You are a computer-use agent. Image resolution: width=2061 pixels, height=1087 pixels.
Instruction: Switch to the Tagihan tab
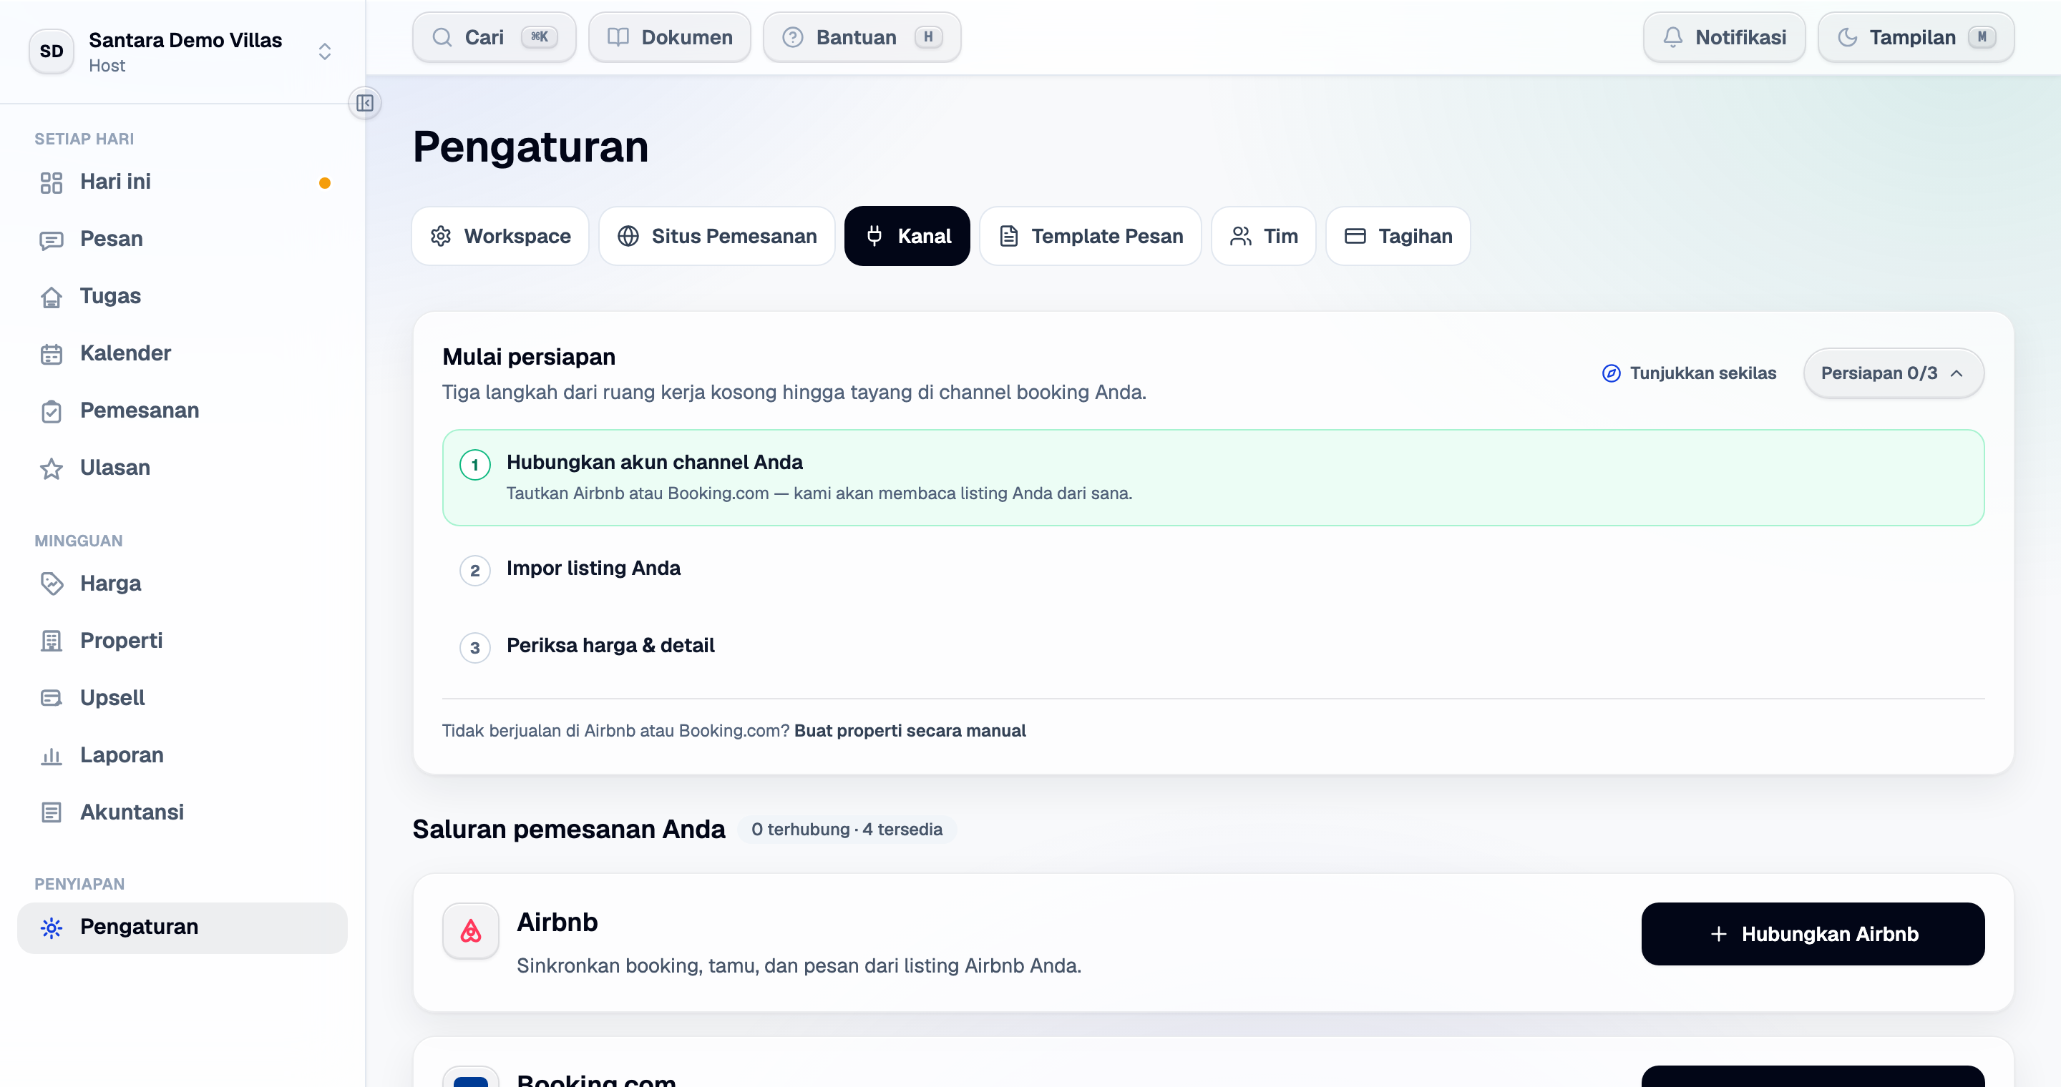1398,236
